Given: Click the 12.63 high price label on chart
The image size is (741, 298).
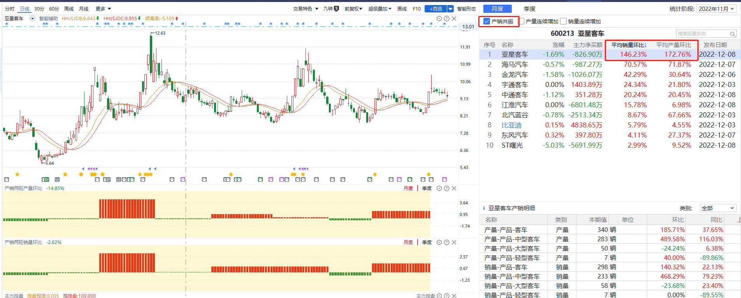Looking at the screenshot, I should click(x=160, y=33).
